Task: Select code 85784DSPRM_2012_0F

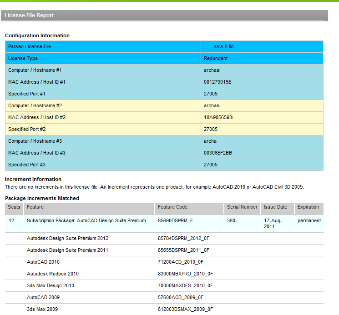Action: 183,238
